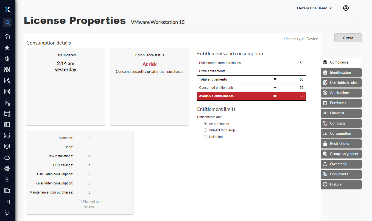
Task: Open the user profile icon
Action: click(346, 8)
